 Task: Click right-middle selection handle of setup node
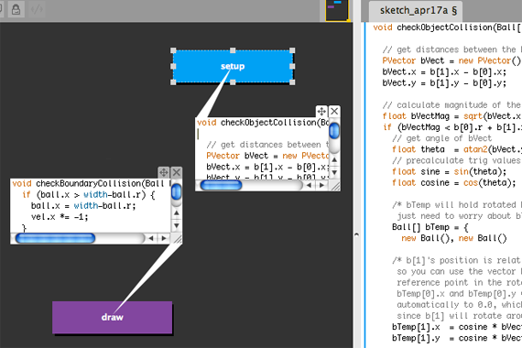pyautogui.click(x=292, y=66)
